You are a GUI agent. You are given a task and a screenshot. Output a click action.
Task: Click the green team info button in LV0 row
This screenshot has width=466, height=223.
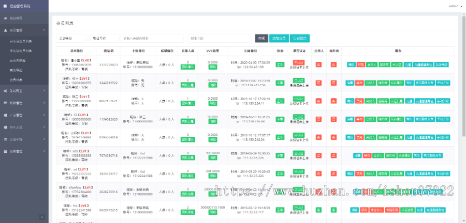pyautogui.click(x=188, y=67)
